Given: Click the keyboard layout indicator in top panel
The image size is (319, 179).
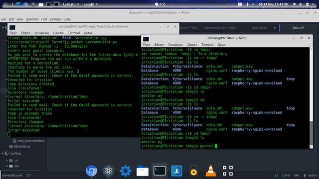Looking at the screenshot, I should click(240, 4).
